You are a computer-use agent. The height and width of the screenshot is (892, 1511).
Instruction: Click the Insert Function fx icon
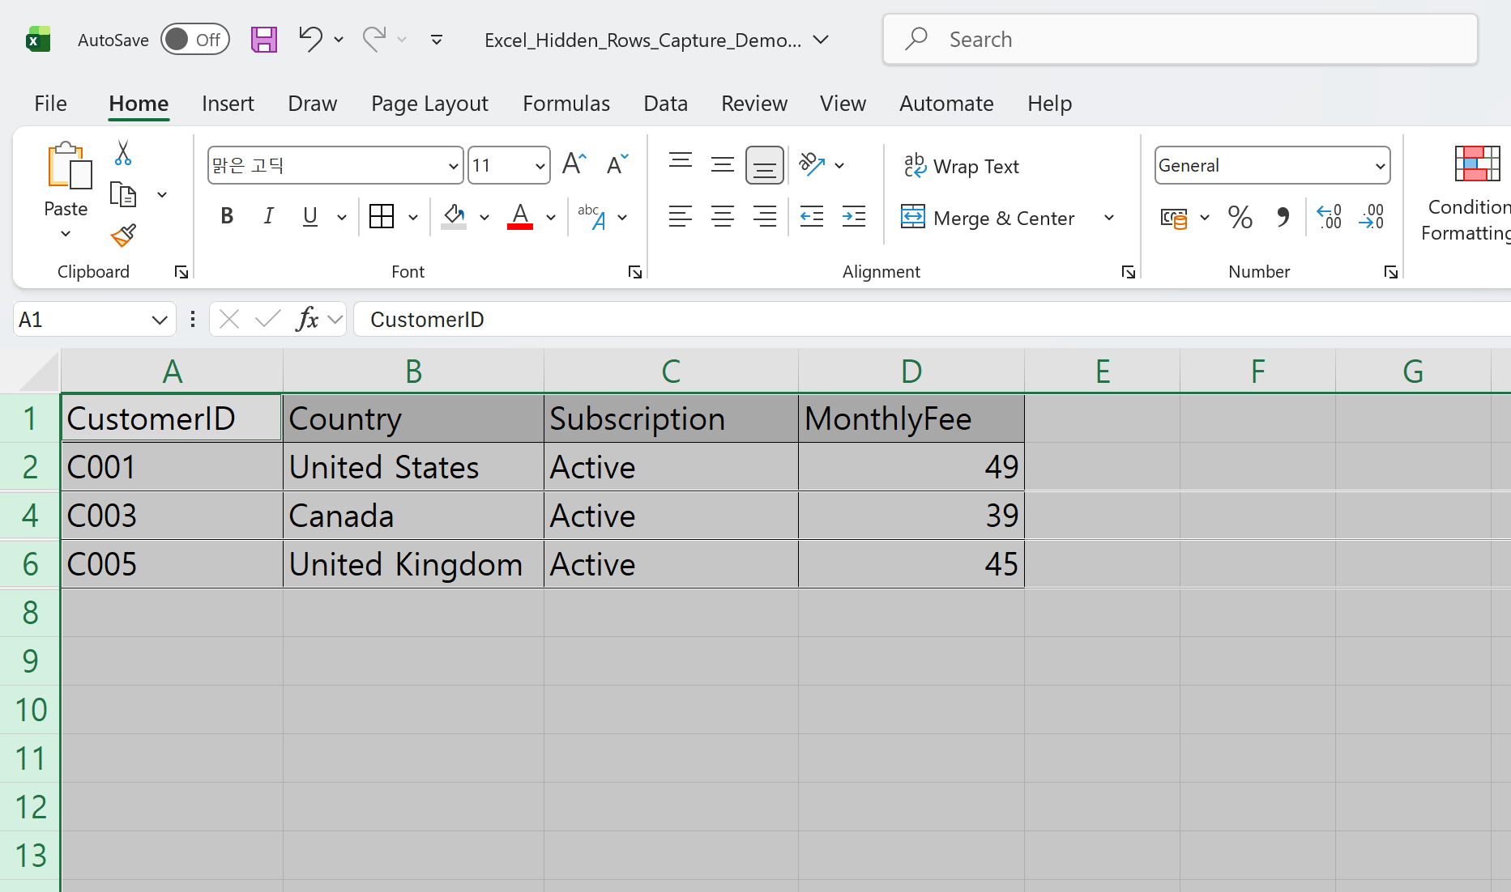tap(307, 320)
